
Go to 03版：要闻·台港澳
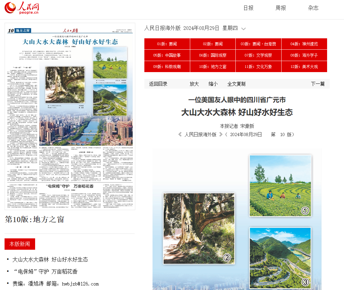point(258,44)
